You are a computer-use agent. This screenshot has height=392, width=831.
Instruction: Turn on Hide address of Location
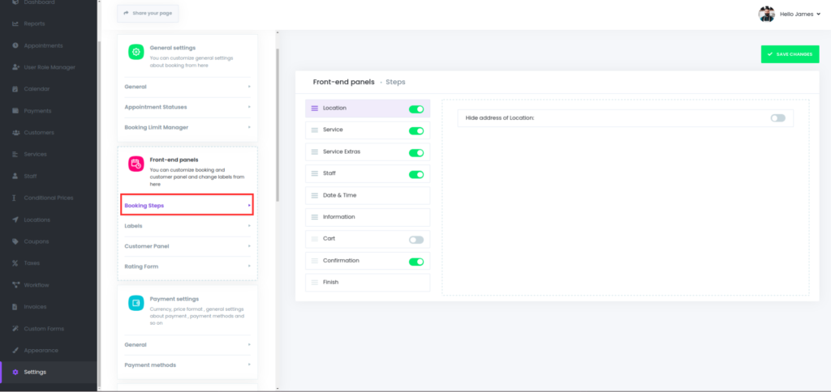tap(777, 118)
